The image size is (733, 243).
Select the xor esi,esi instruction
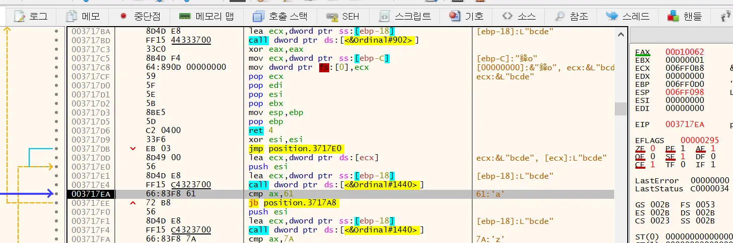point(276,140)
